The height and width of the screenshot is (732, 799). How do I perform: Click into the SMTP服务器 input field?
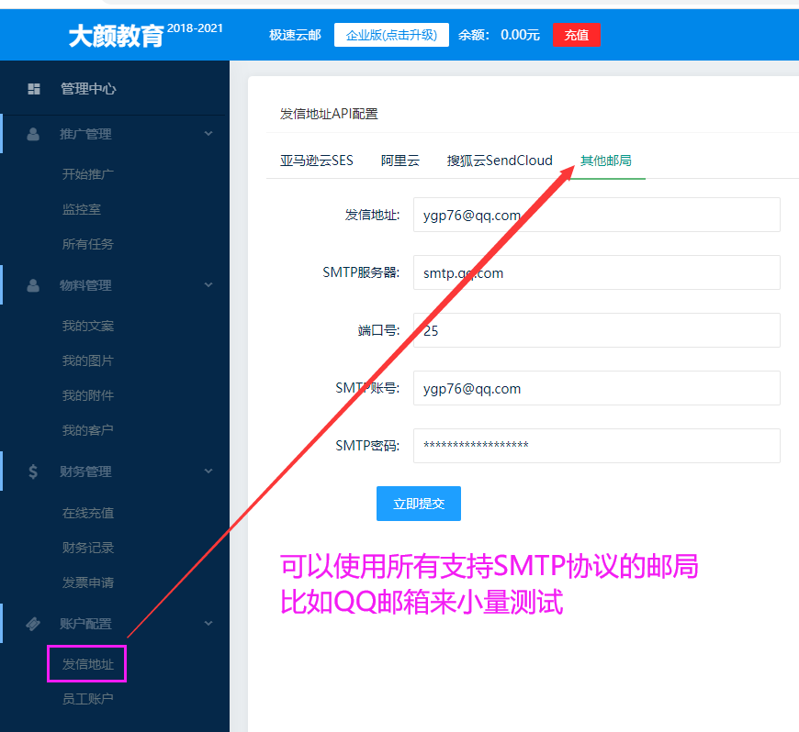coord(596,272)
